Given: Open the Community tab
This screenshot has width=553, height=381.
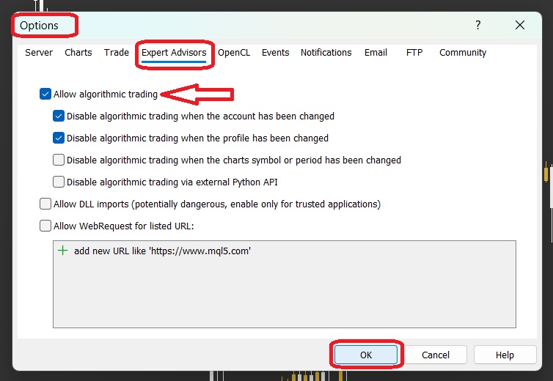Looking at the screenshot, I should click(x=463, y=53).
